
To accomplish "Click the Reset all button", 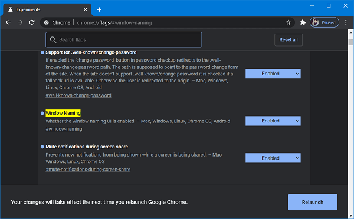I will pos(289,39).
